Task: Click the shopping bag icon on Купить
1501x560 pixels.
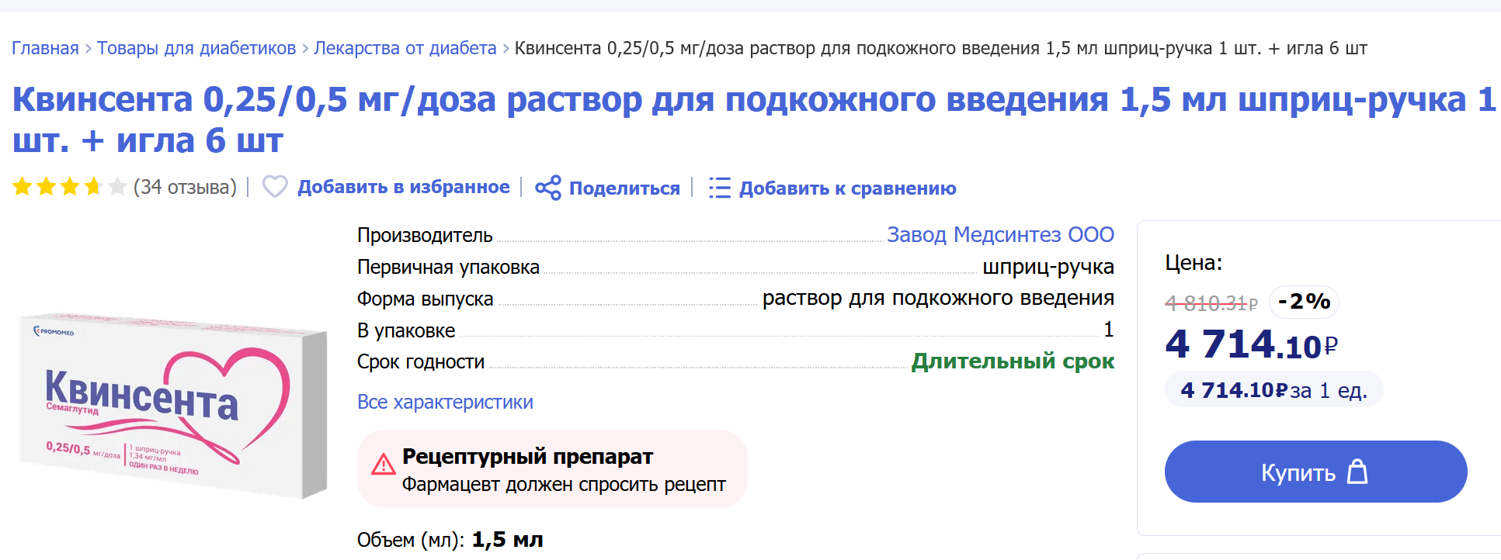Action: click(1357, 472)
